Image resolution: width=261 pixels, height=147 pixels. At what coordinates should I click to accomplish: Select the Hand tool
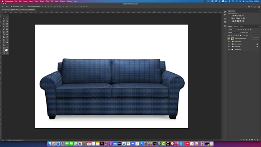[x=7, y=43]
